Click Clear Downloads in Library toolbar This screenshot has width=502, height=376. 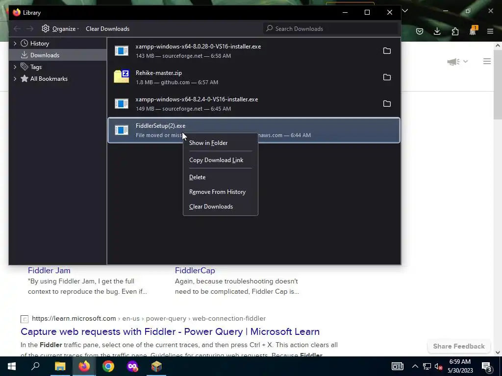pos(107,29)
